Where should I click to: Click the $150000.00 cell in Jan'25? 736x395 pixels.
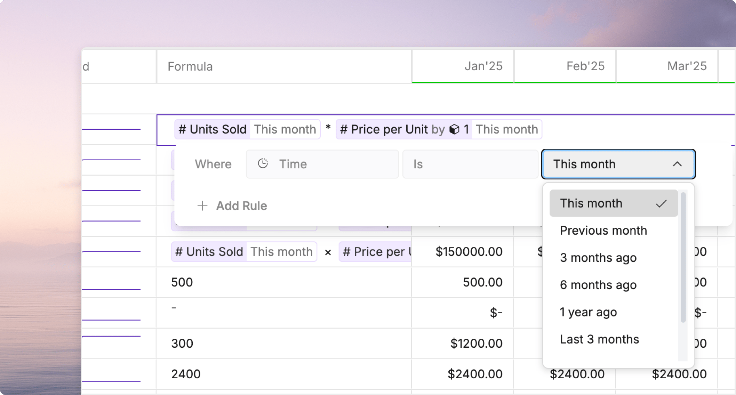point(463,252)
